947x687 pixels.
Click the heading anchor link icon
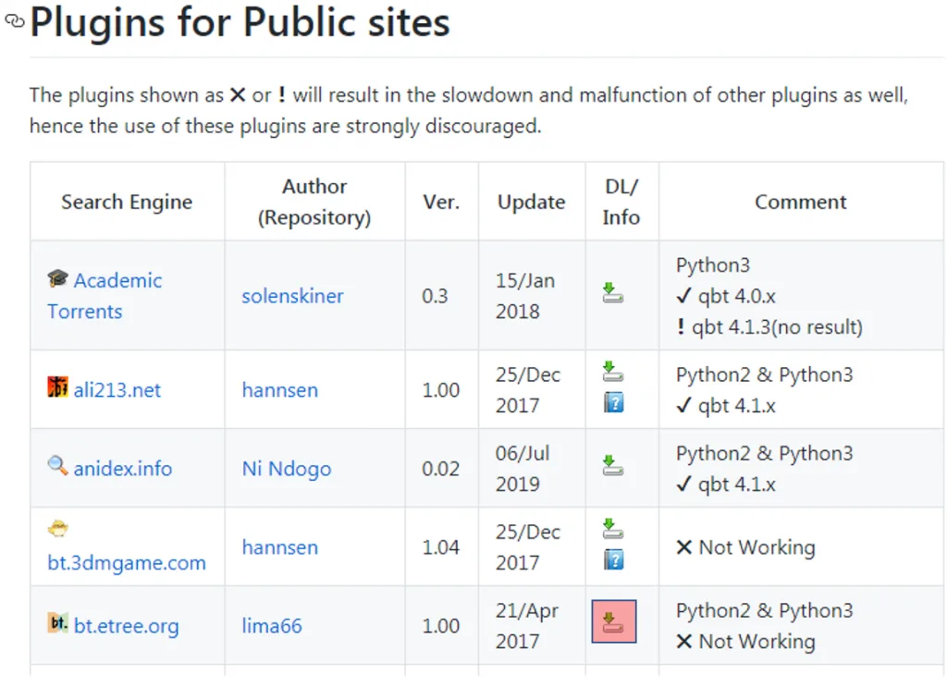pos(15,21)
